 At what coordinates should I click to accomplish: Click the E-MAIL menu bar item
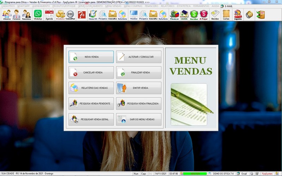227,6
